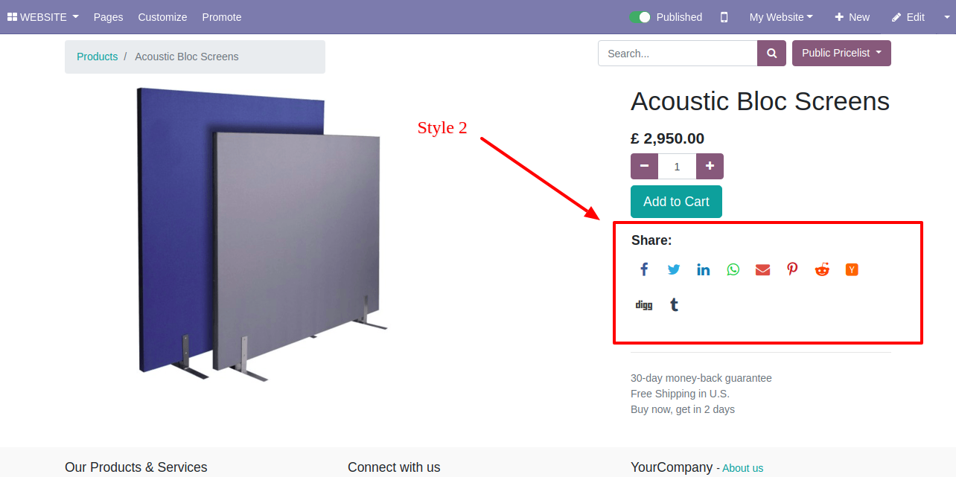The image size is (956, 477).
Task: Expand the My Website dropdown
Action: [x=781, y=17]
